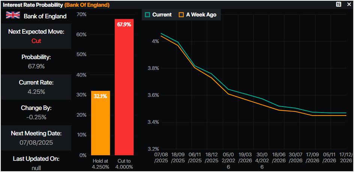Click the 05/11/2026 x-axis date
The height and width of the screenshot is (172, 354).
329,158
